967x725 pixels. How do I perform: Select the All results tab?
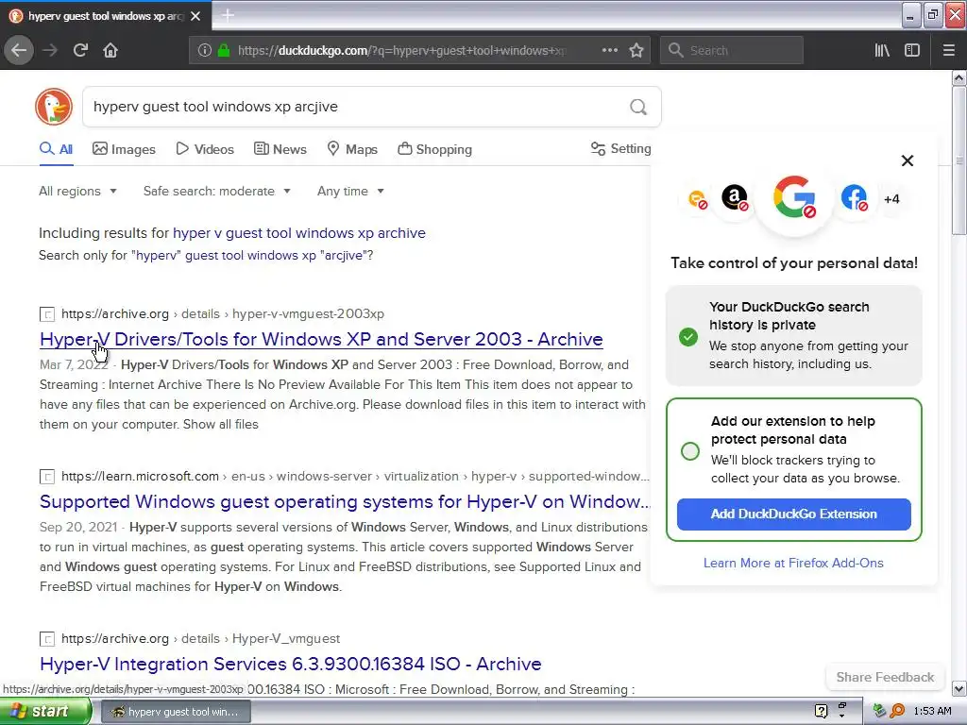coord(56,149)
